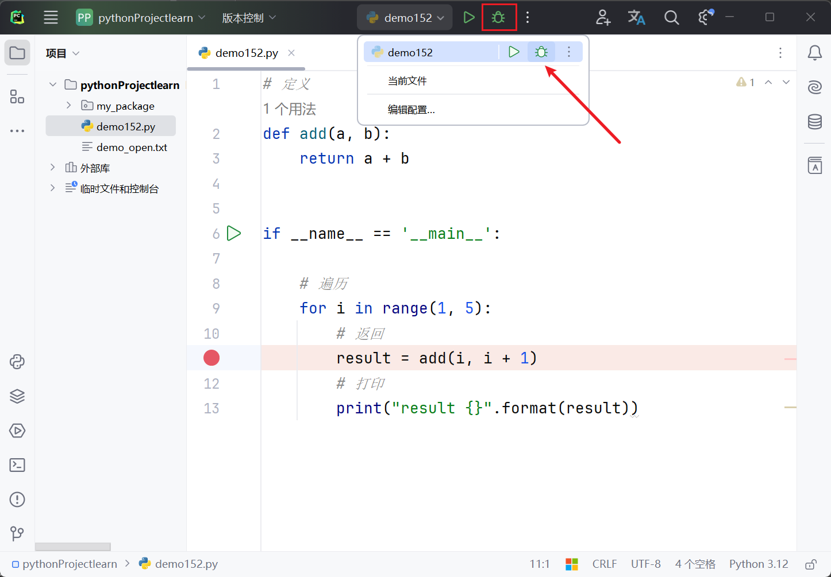Screen dimensions: 831x577
Task: Click the CRLF line separator widget
Action: [x=605, y=564]
